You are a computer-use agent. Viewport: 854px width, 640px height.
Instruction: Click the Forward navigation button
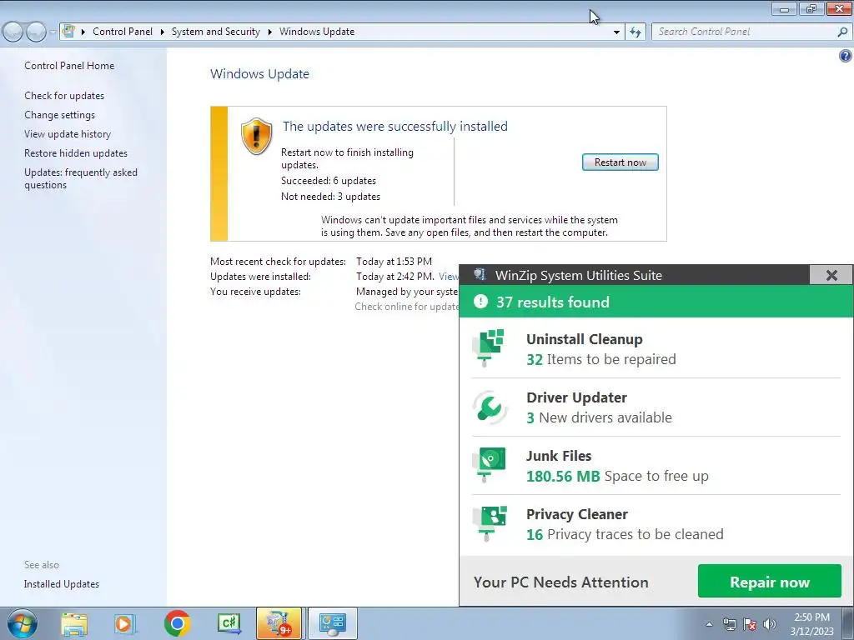tap(36, 32)
